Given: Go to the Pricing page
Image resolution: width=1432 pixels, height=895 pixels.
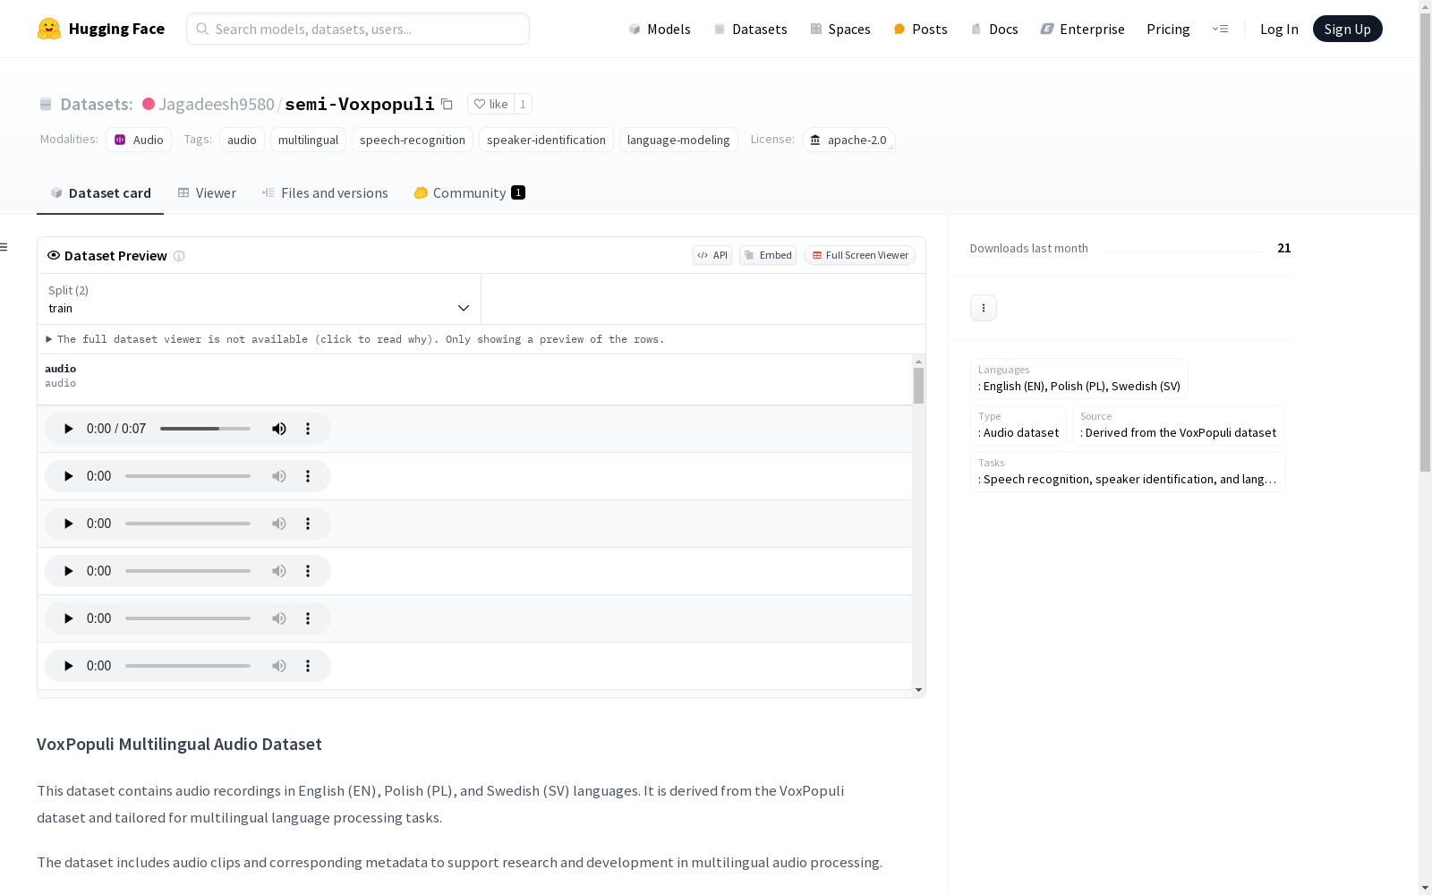Looking at the screenshot, I should pyautogui.click(x=1168, y=29).
